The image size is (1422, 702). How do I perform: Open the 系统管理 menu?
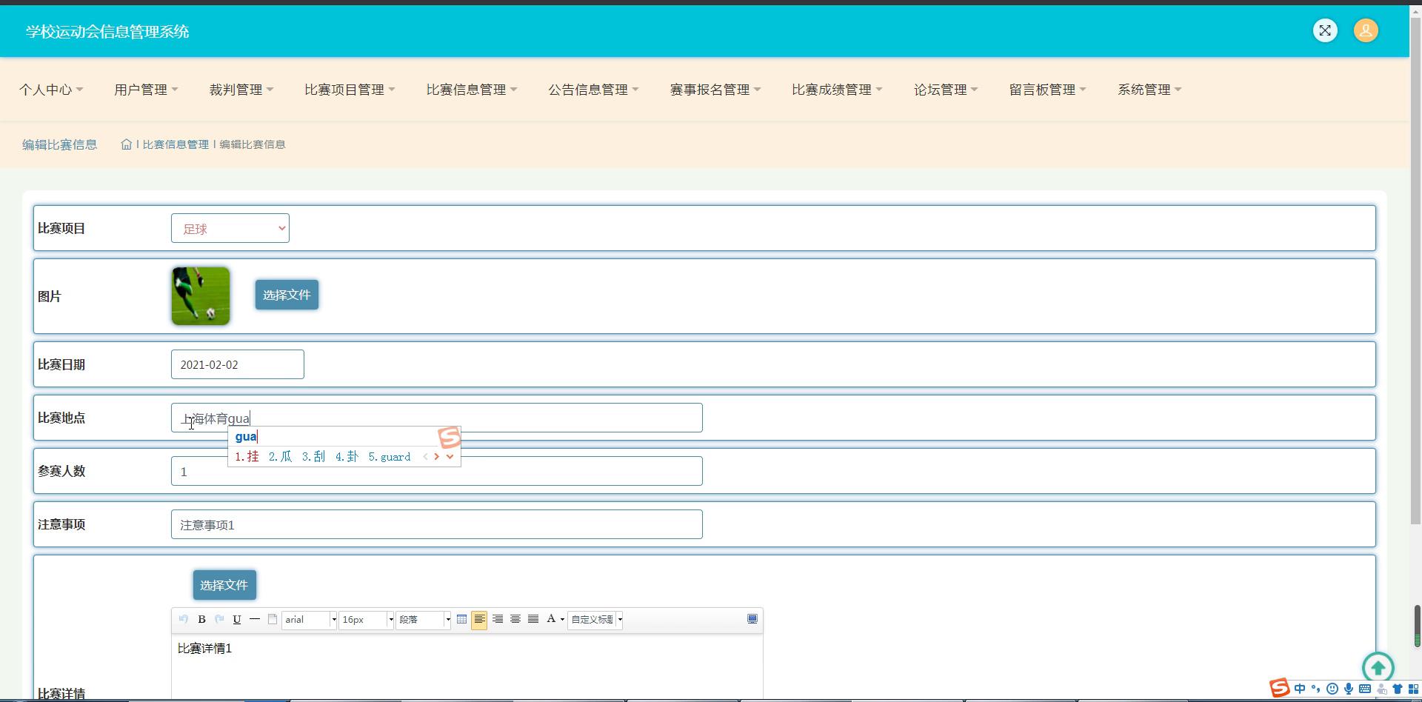(x=1149, y=90)
